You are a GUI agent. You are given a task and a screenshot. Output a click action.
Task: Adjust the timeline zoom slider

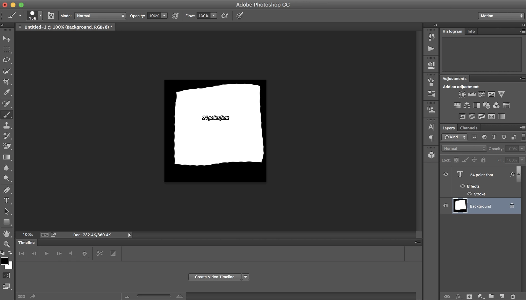coord(154,296)
